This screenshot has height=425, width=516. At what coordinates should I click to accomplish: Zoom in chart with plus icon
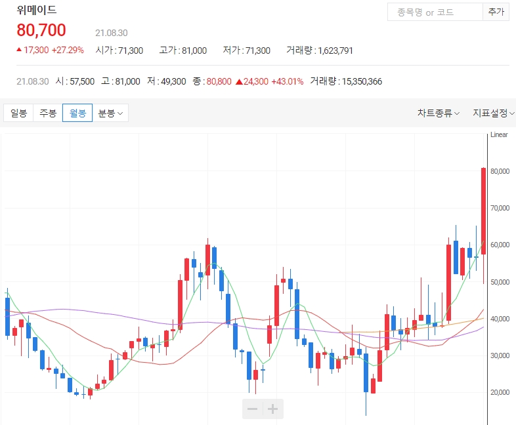tap(273, 409)
